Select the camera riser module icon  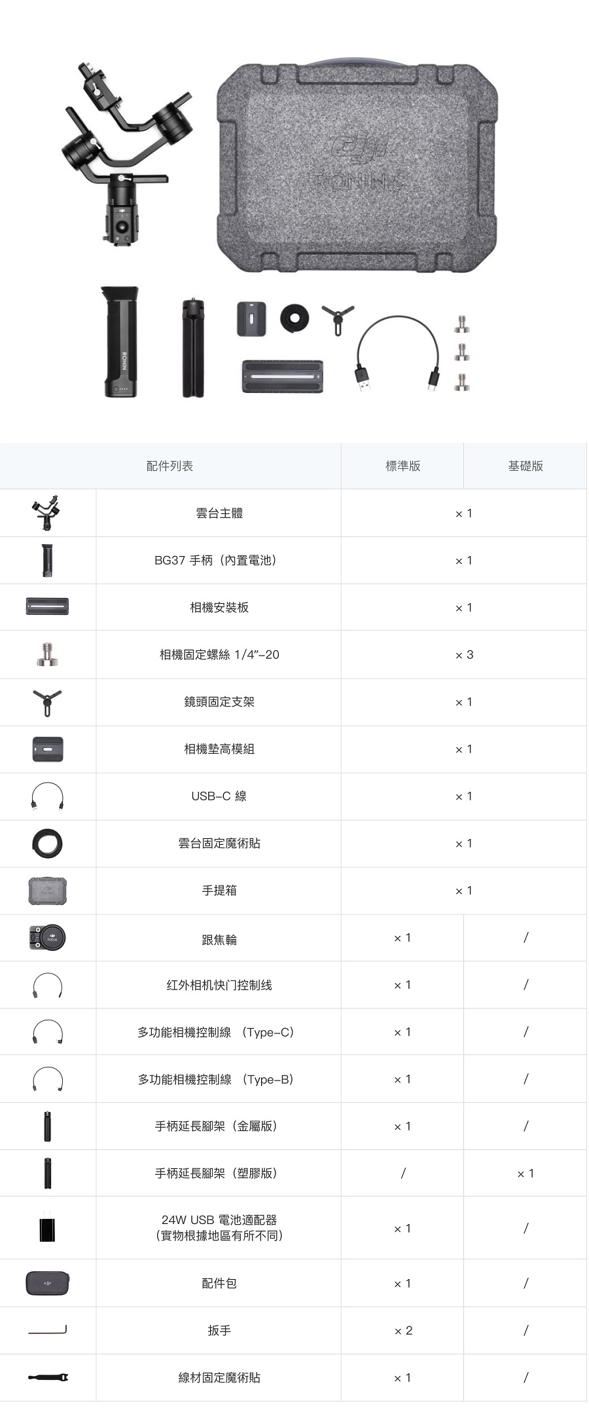(x=48, y=749)
